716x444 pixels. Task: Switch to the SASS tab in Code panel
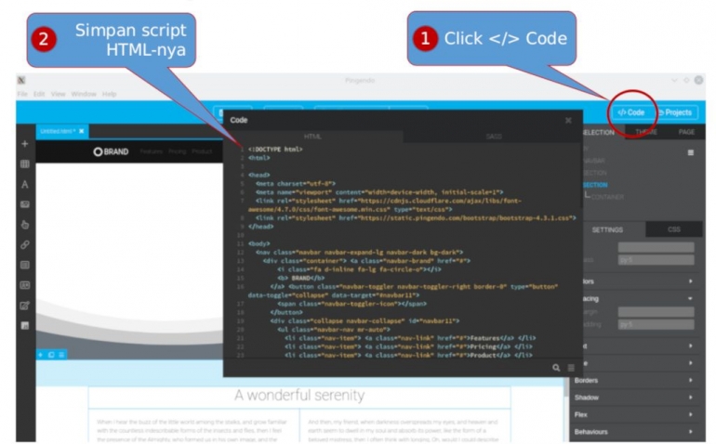tap(494, 137)
